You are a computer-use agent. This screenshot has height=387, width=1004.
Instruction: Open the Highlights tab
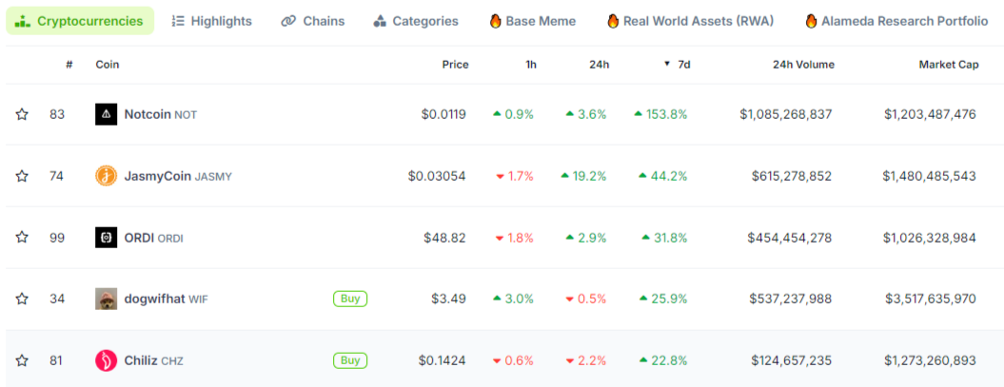coord(212,21)
